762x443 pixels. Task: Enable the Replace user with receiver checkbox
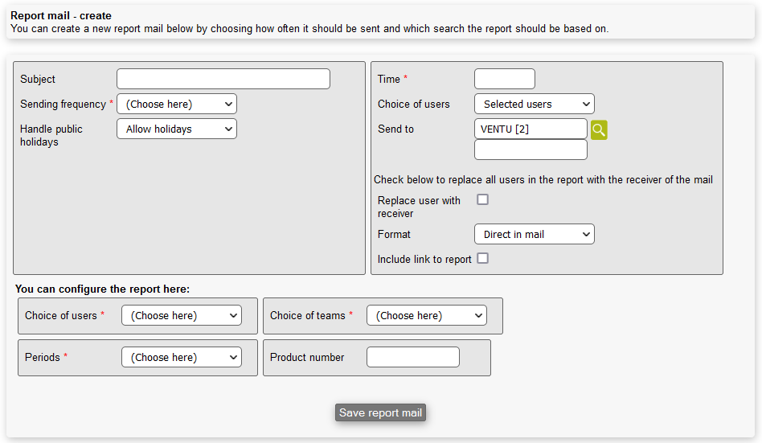pyautogui.click(x=482, y=199)
